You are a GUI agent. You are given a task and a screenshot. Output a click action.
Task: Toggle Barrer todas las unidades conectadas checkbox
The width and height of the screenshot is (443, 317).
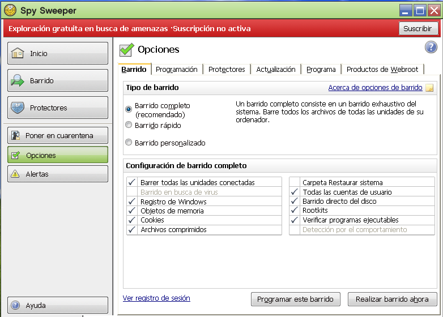[131, 182]
